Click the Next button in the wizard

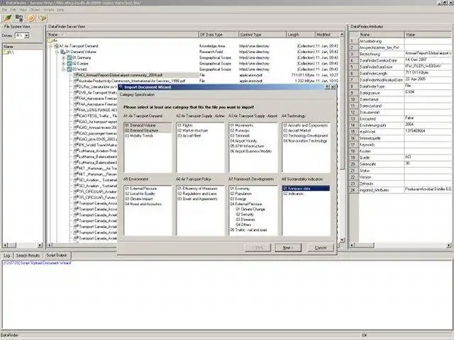[288, 248]
